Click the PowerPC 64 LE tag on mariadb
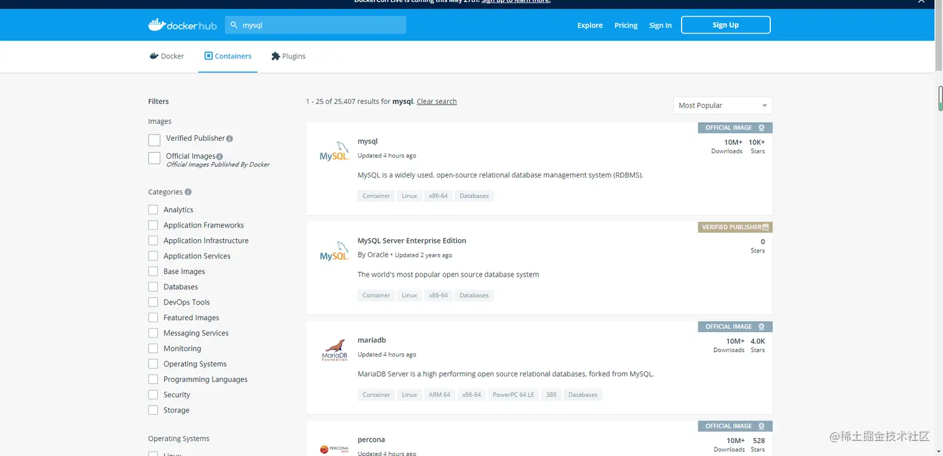 (x=513, y=395)
